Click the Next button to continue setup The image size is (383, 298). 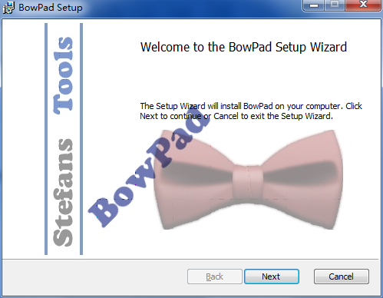pyautogui.click(x=272, y=276)
